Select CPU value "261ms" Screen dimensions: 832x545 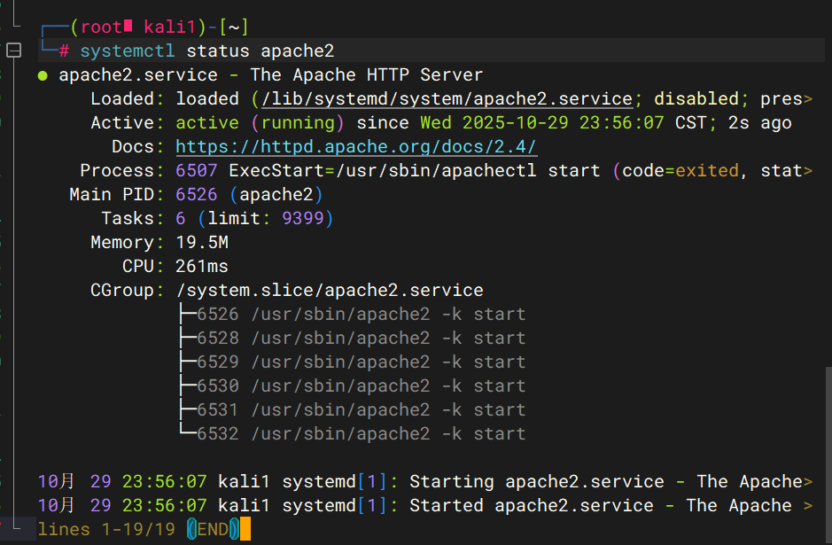click(x=202, y=266)
